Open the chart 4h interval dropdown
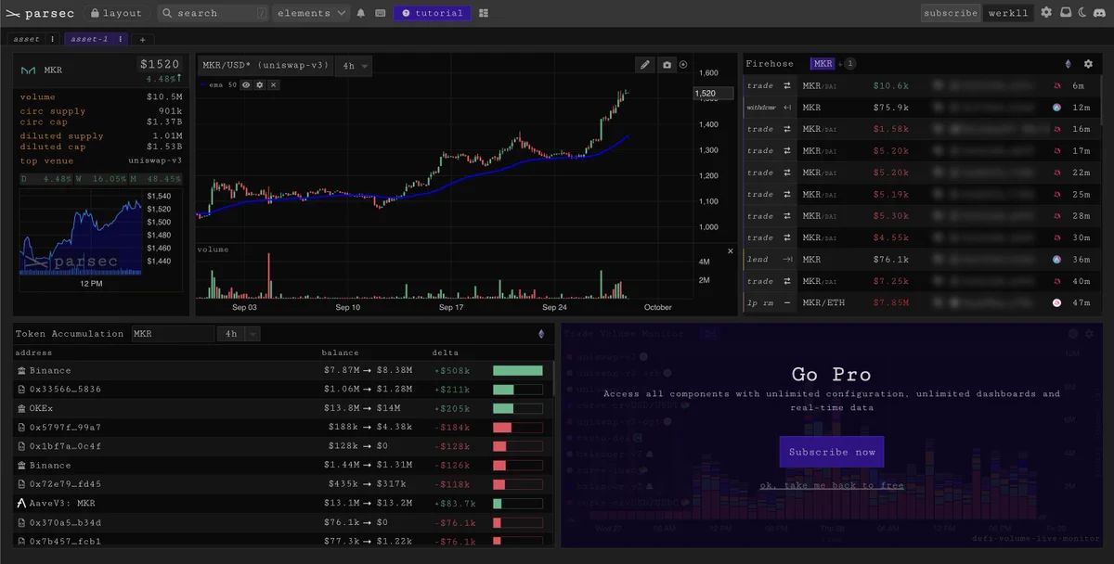Viewport: 1114px width, 564px height. pyautogui.click(x=355, y=65)
